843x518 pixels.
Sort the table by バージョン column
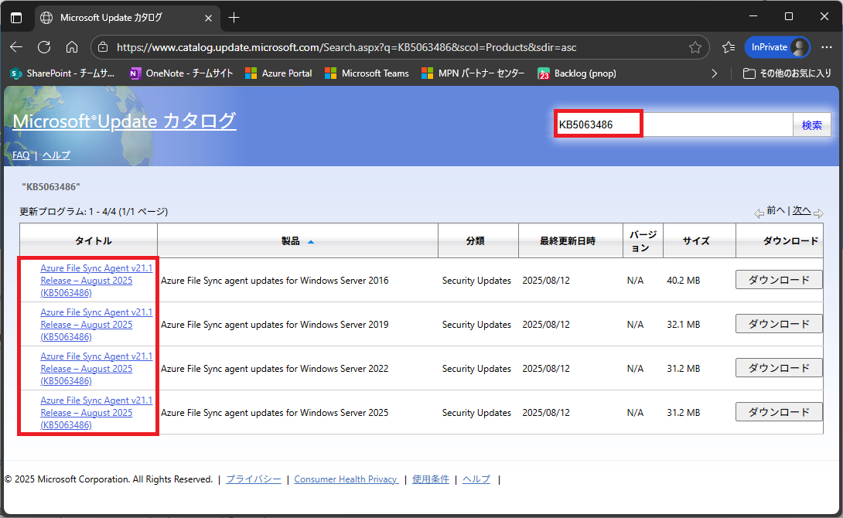643,241
